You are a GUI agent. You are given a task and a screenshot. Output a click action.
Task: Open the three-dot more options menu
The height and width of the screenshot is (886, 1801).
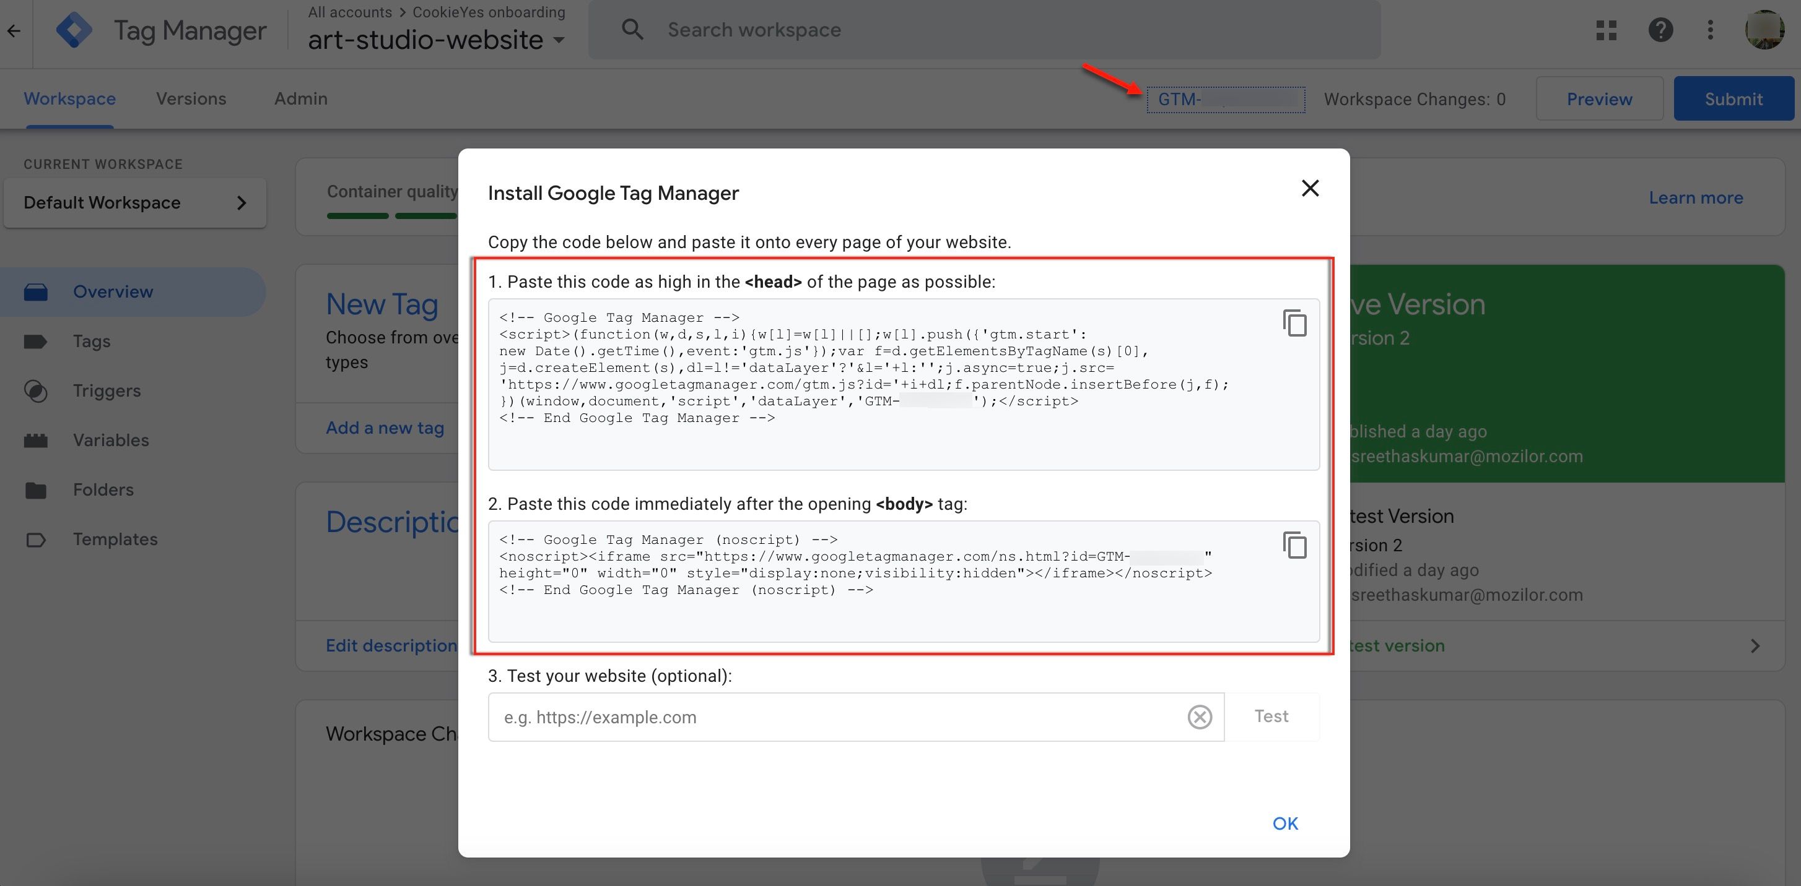coord(1710,30)
